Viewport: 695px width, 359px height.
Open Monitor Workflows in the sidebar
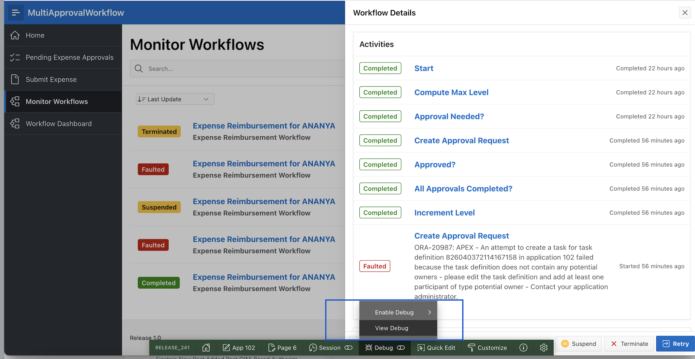coord(57,101)
